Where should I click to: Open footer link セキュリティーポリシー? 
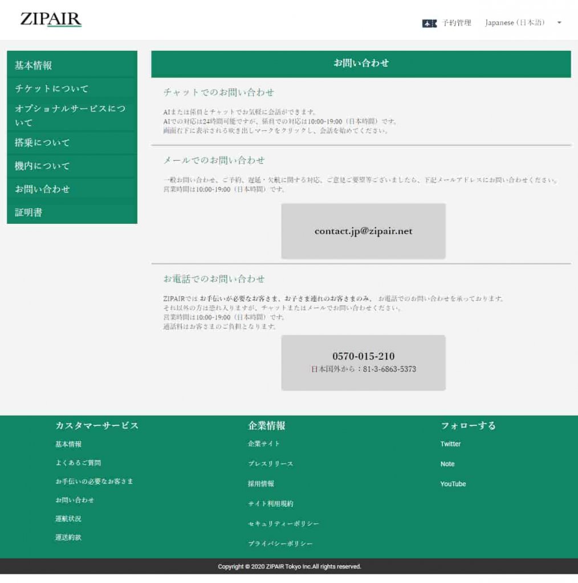[x=284, y=524]
